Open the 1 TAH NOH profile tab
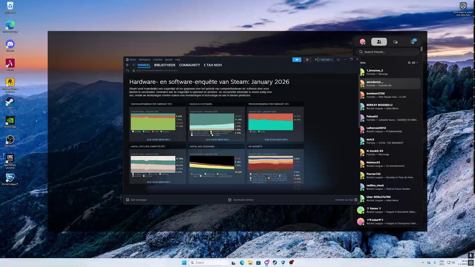475x267 pixels. pyautogui.click(x=213, y=65)
